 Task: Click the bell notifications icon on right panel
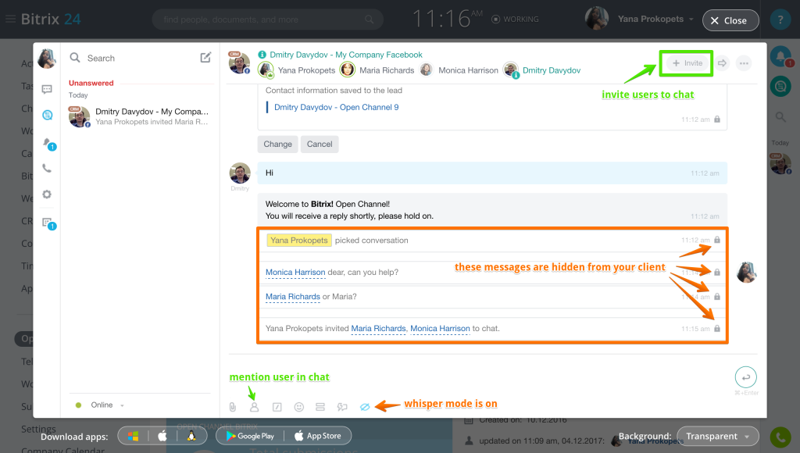pyautogui.click(x=780, y=56)
